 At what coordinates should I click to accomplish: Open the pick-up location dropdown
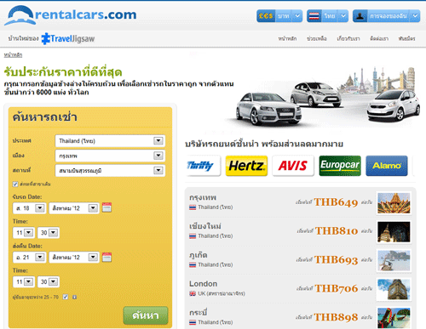[110, 170]
